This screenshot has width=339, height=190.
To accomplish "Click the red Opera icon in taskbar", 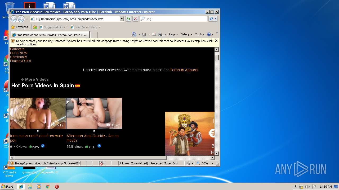I will [57, 187].
